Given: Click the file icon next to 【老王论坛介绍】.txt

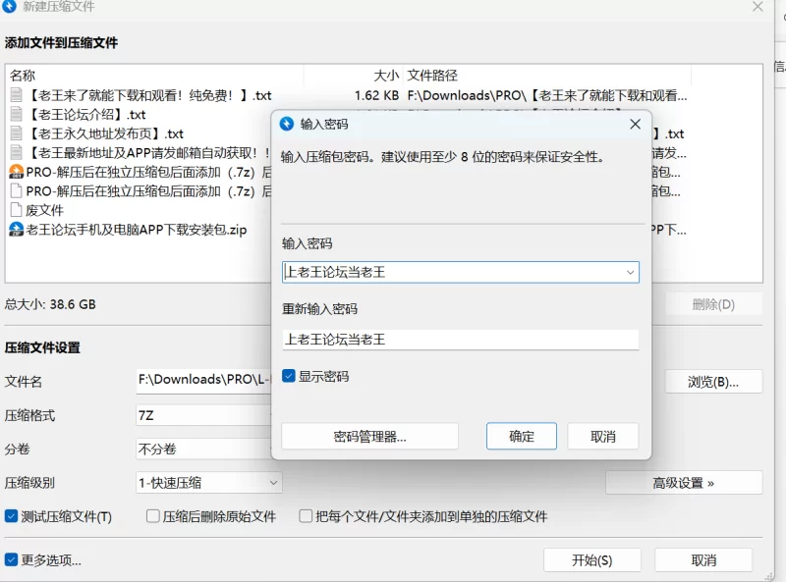Looking at the screenshot, I should pos(16,114).
